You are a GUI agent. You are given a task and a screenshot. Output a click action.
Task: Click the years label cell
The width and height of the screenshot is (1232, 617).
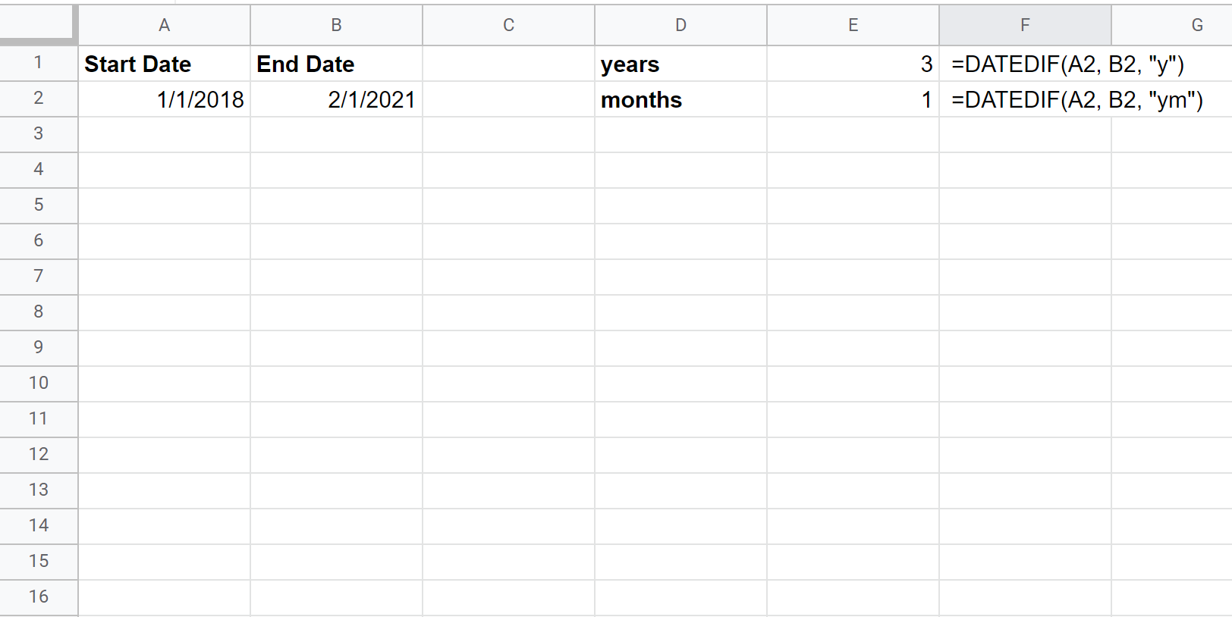point(680,64)
